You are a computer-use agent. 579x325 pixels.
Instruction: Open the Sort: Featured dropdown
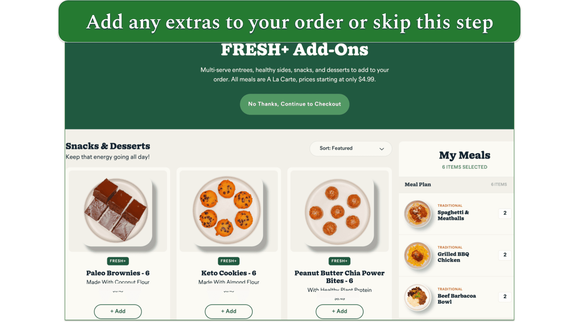(x=351, y=148)
